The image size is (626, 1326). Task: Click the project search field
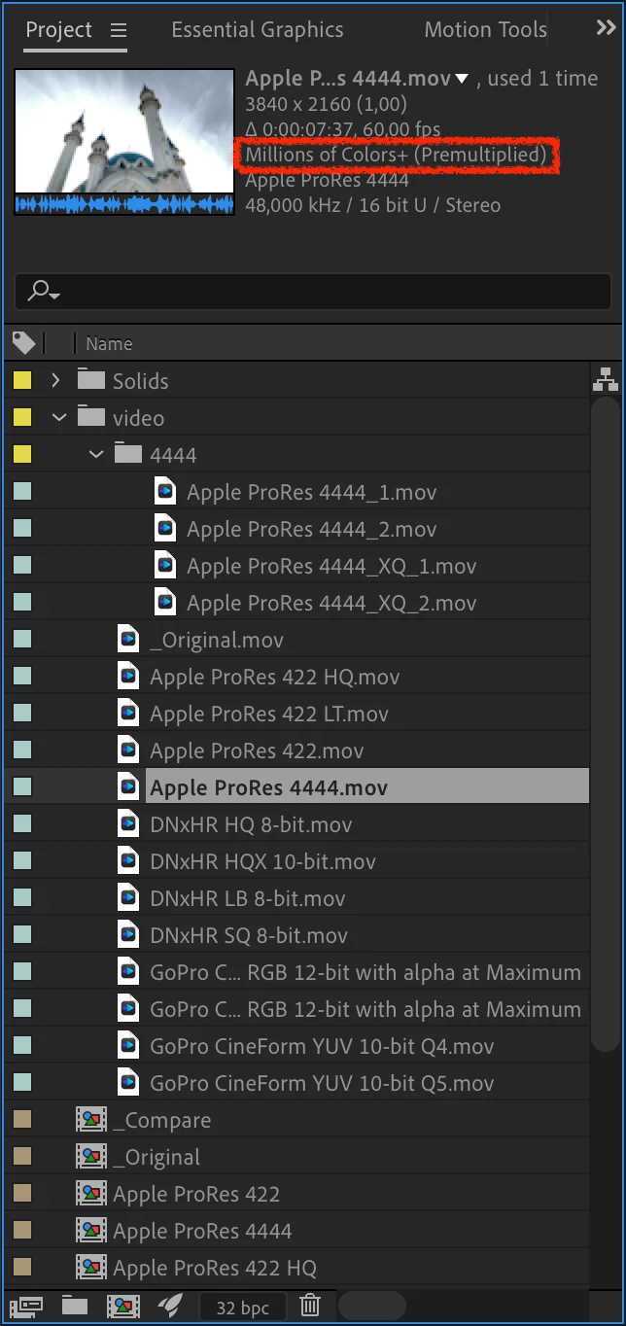(x=313, y=291)
